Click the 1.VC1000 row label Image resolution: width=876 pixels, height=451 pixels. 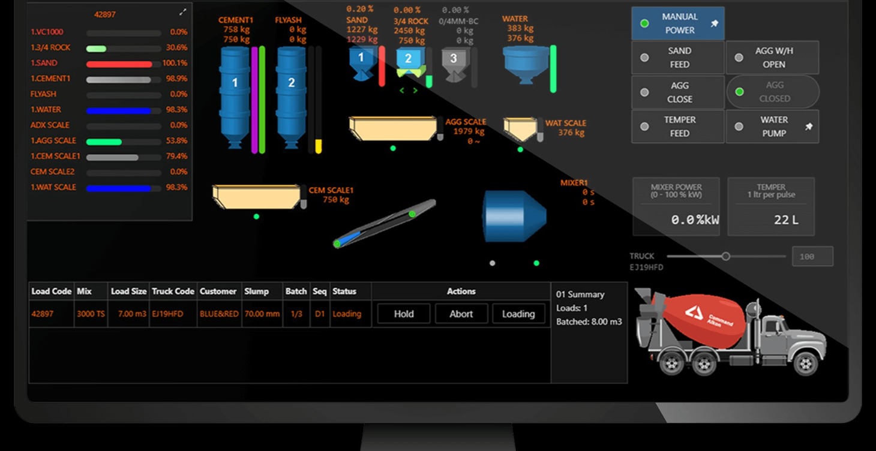[47, 32]
